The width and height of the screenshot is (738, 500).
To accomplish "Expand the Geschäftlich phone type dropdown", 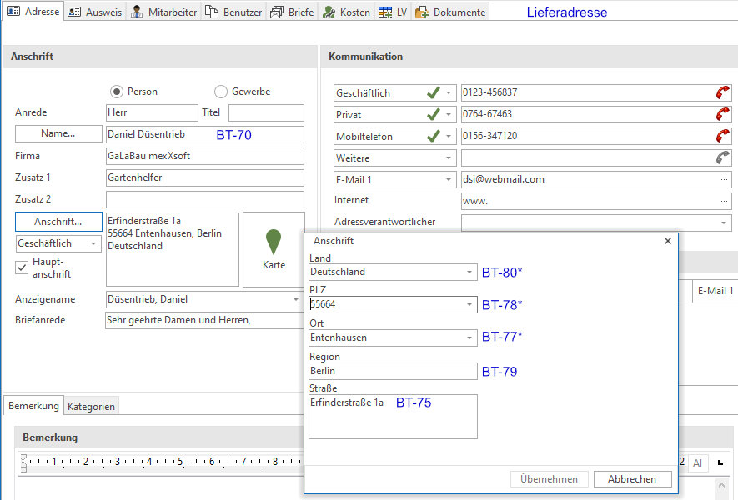I will pos(449,93).
